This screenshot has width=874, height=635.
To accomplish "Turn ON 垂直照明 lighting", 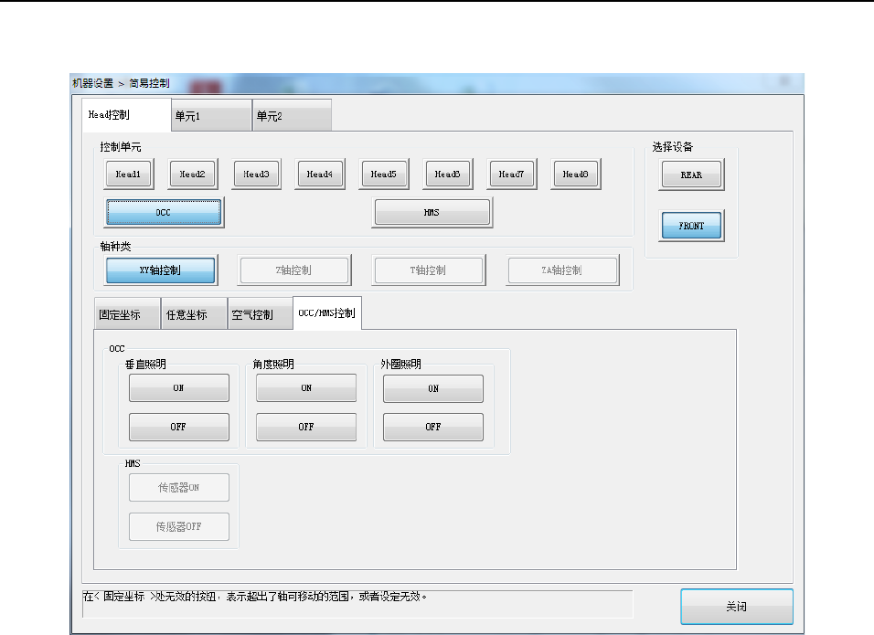I will pos(179,387).
